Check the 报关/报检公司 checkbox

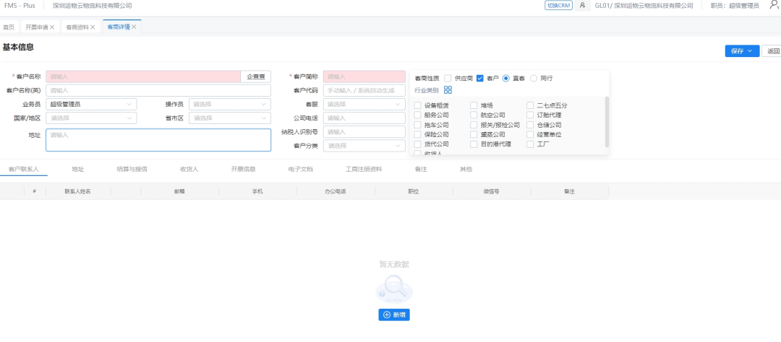tap(474, 125)
